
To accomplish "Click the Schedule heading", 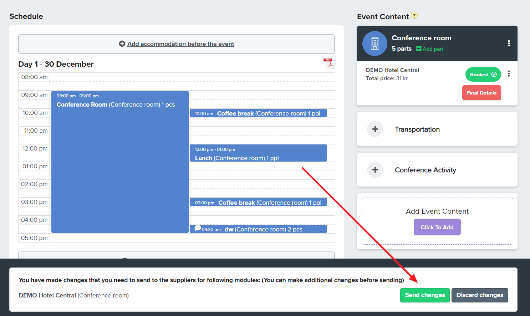I will click(26, 16).
